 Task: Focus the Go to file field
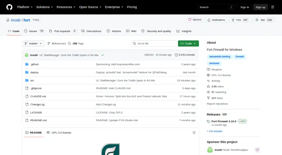point(154,44)
